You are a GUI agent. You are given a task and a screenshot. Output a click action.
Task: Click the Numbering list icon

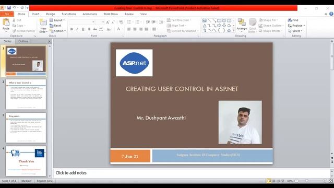[x=137, y=22]
